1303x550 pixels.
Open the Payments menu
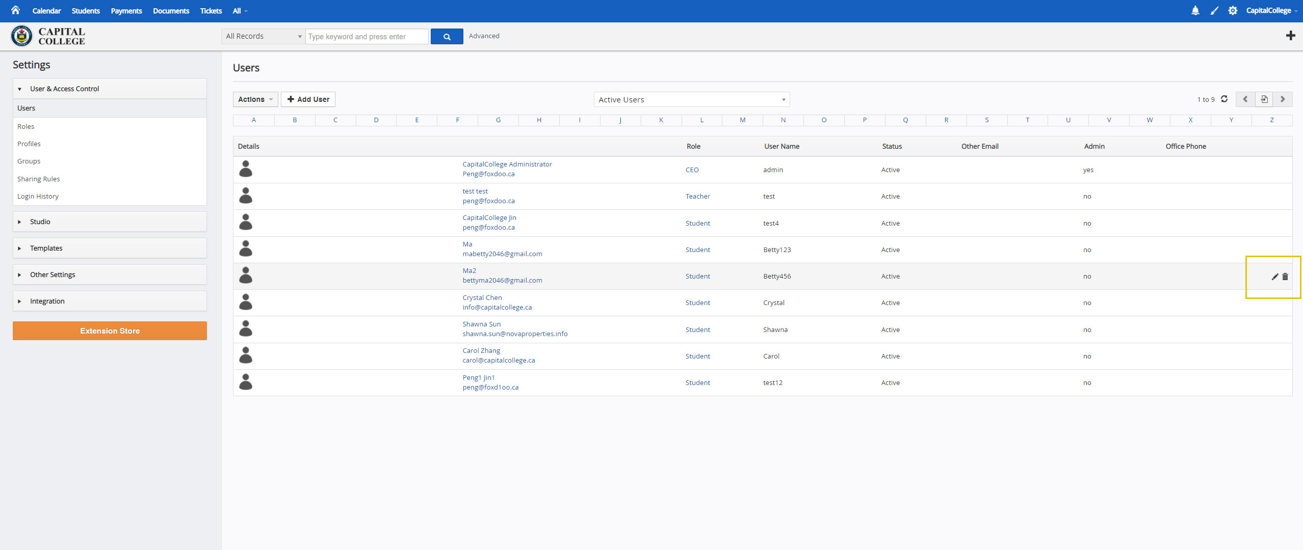coord(126,11)
